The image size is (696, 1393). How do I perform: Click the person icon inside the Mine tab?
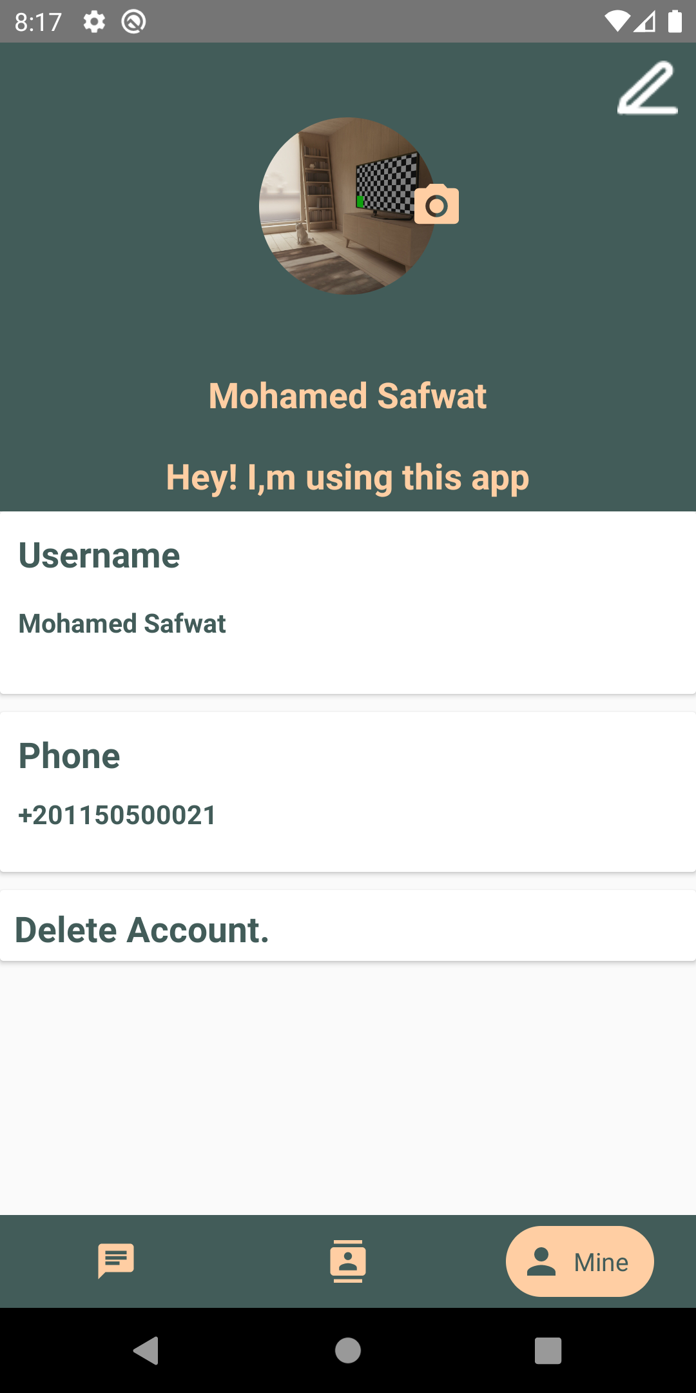(541, 1261)
